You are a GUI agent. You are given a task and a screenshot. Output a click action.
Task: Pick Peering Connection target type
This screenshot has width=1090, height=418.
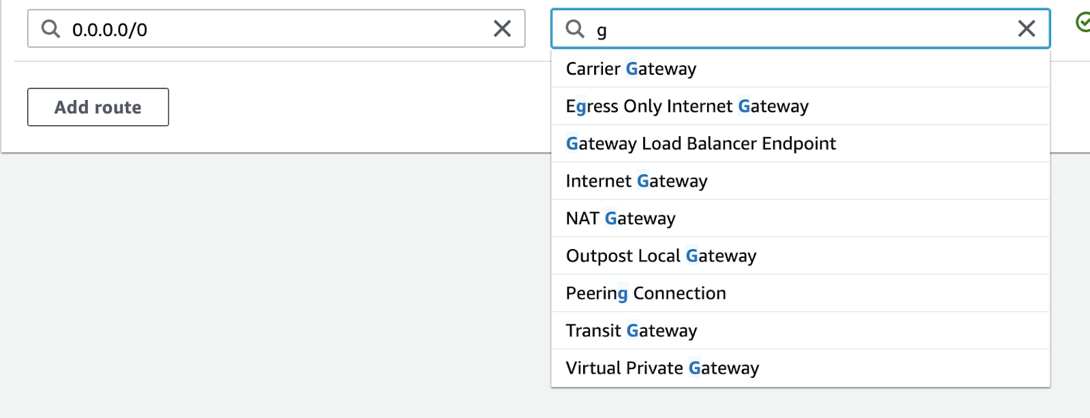click(645, 293)
